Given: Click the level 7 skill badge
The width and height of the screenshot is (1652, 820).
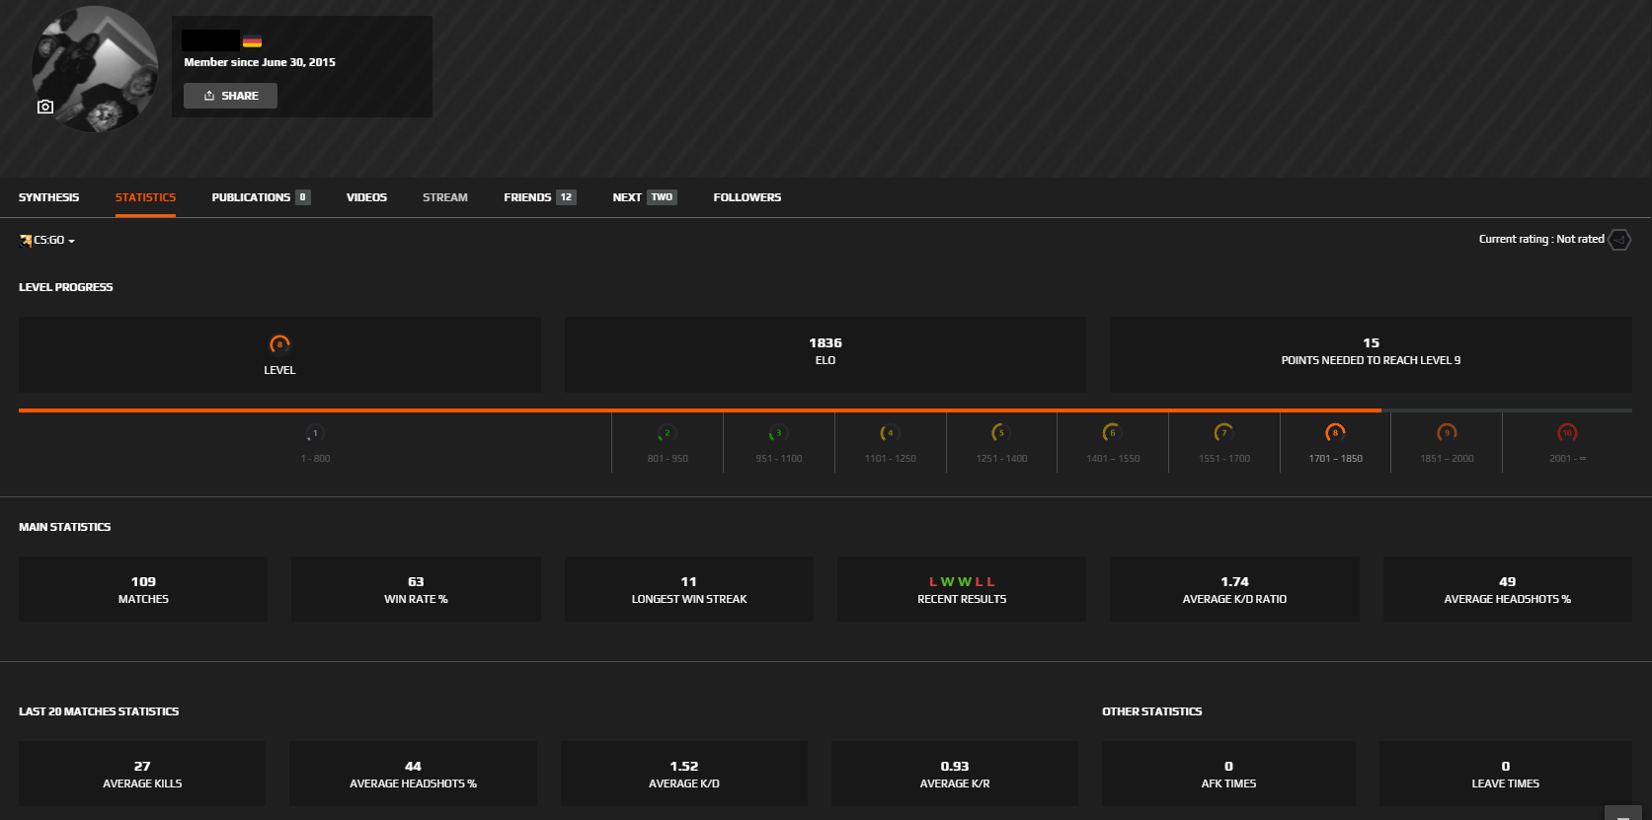Looking at the screenshot, I should click(1224, 433).
